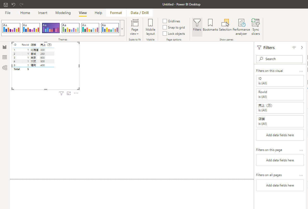This screenshot has height=209, width=308.
Task: Switch to the Help tab
Action: tap(98, 13)
